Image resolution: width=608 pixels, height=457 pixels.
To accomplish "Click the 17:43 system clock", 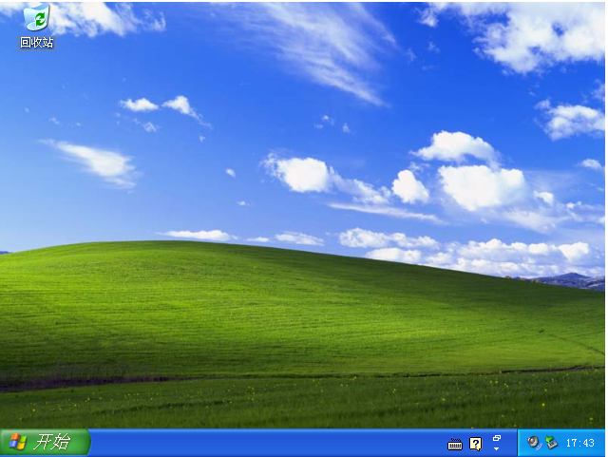I will click(x=580, y=443).
